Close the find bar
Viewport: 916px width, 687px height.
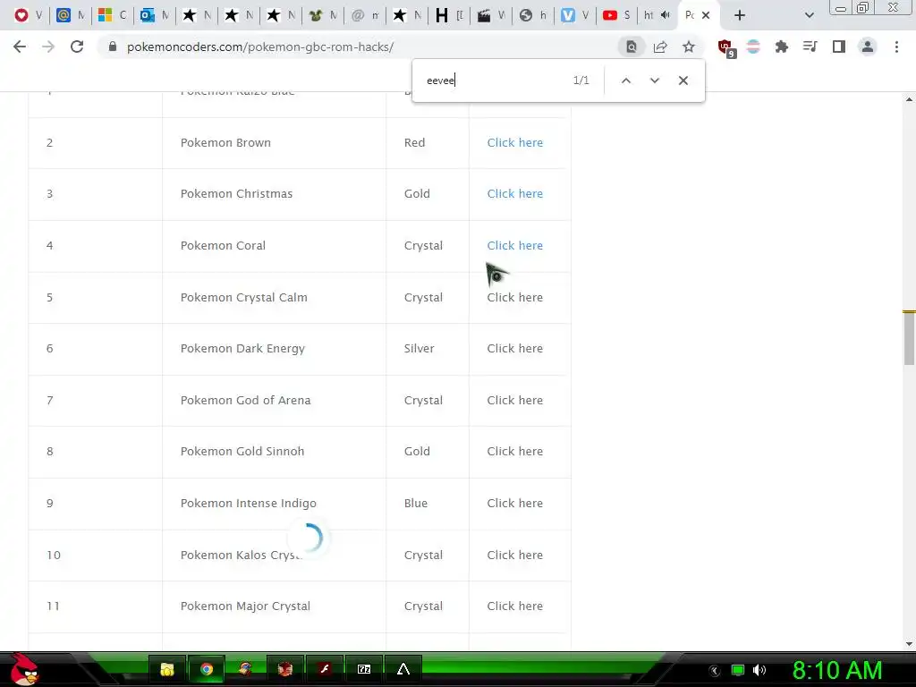[x=683, y=80]
